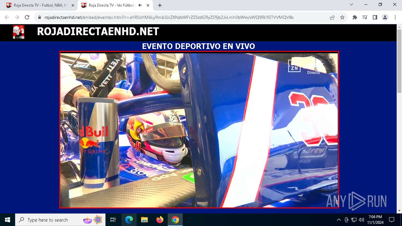Open the volume tray icon
This screenshot has width=402, height=226.
point(361,220)
